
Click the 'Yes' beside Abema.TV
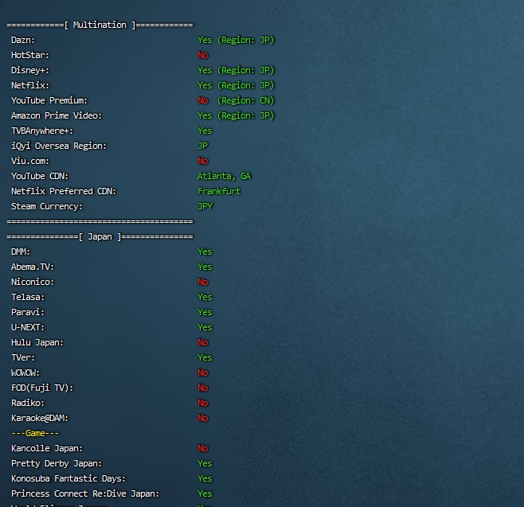coord(205,267)
